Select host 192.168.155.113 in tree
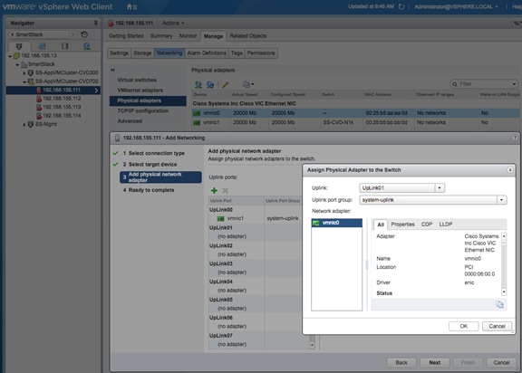 pos(62,107)
